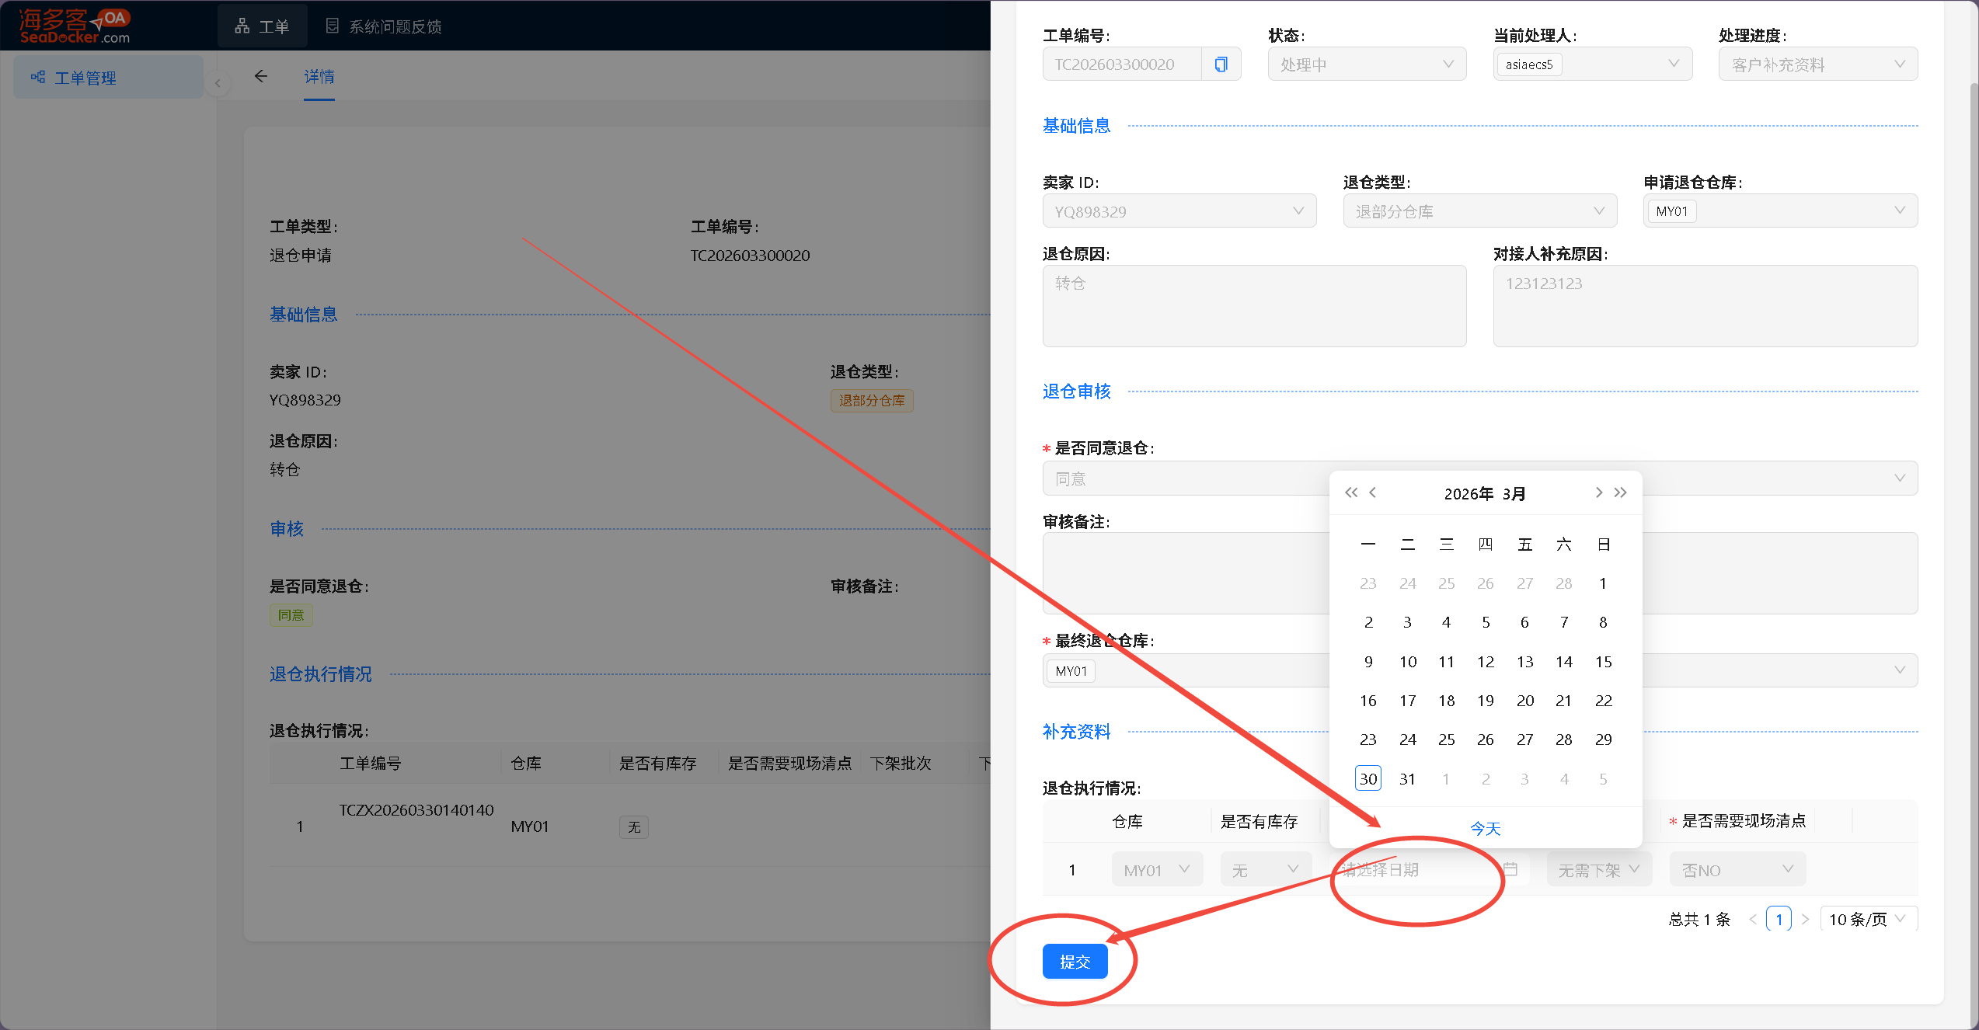Click the back arrow icon
Viewport: 1979px width, 1030px height.
click(x=261, y=76)
